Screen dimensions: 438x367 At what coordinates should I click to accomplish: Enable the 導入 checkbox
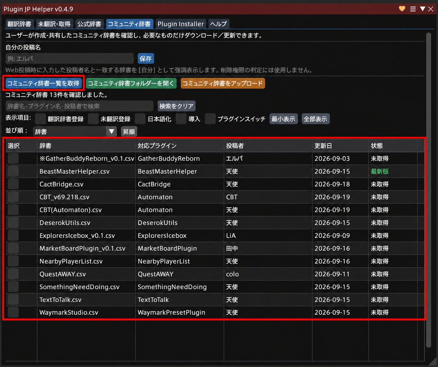pyautogui.click(x=181, y=119)
